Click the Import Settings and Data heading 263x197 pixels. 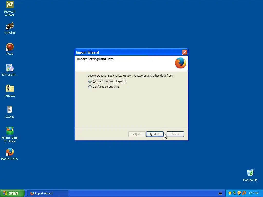point(95,59)
